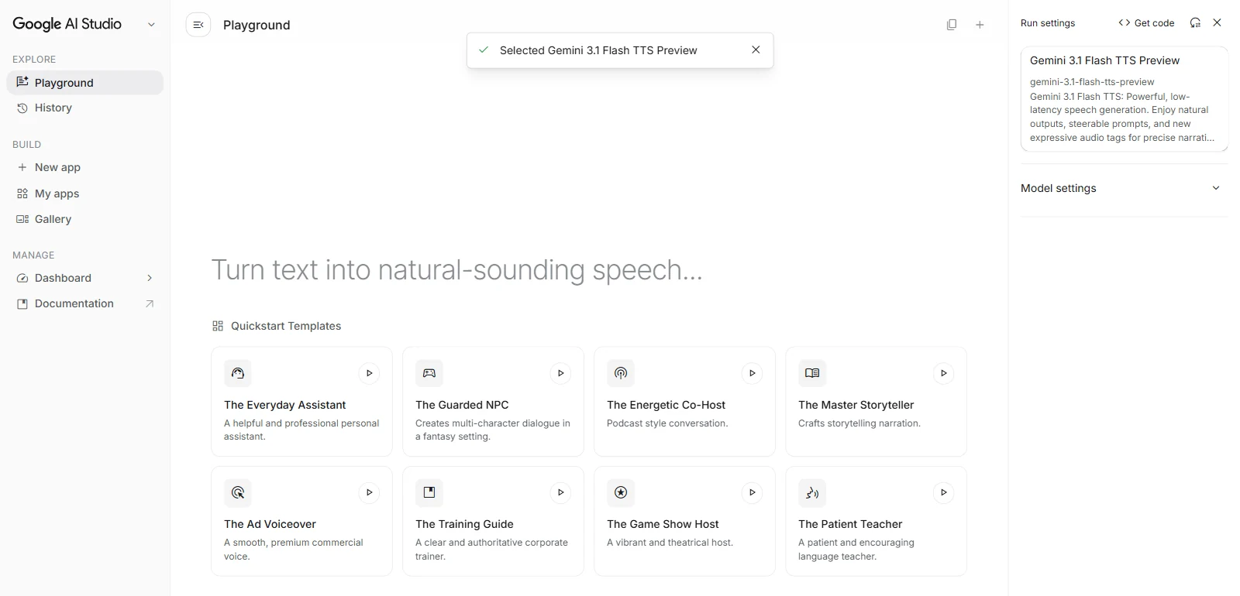Open the Gallery
The width and height of the screenshot is (1240, 596).
click(85, 219)
